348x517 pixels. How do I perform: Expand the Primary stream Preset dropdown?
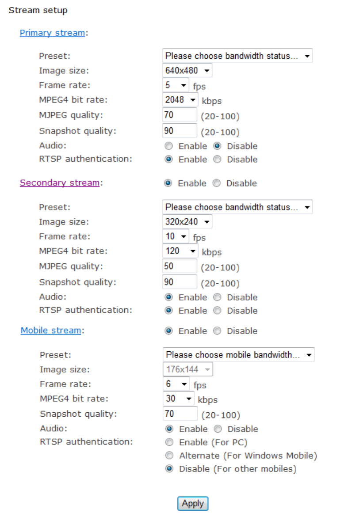click(237, 56)
